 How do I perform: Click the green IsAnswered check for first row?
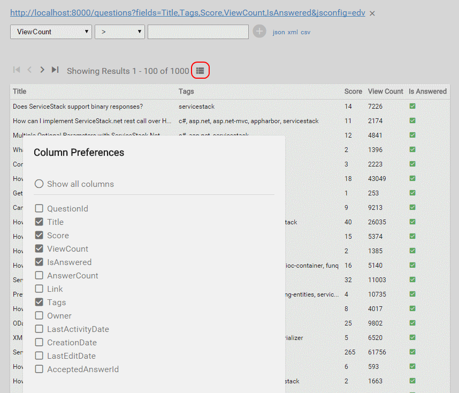412,107
